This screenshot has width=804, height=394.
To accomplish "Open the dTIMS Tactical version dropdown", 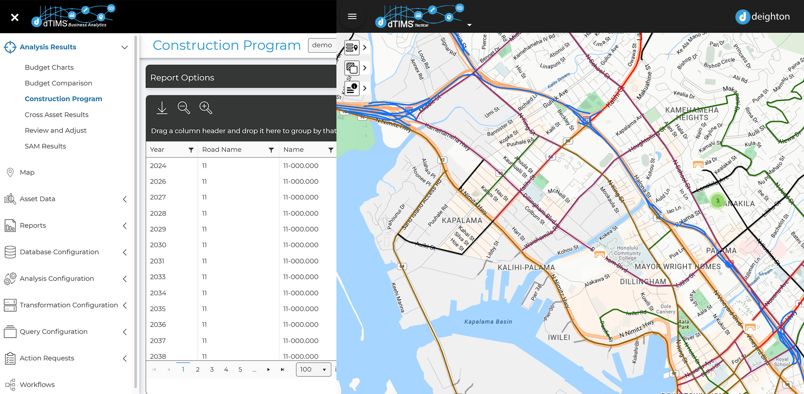I will (x=469, y=25).
